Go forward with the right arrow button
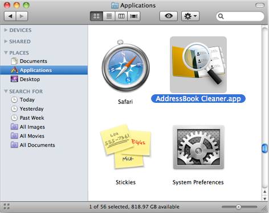Image resolution: width=269 pixels, height=213 pixels. pos(22,16)
